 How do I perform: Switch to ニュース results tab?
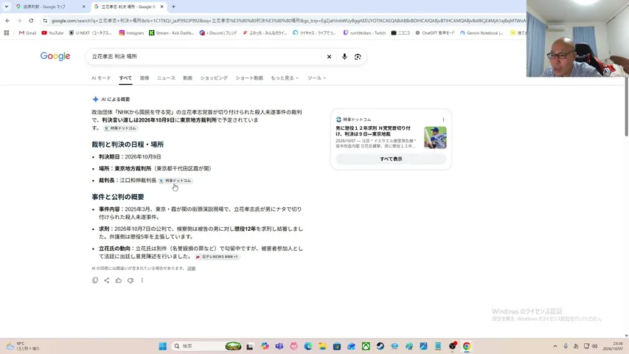click(166, 78)
